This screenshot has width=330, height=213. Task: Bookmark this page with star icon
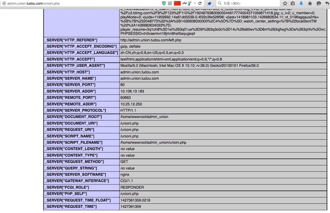pos(285,3)
